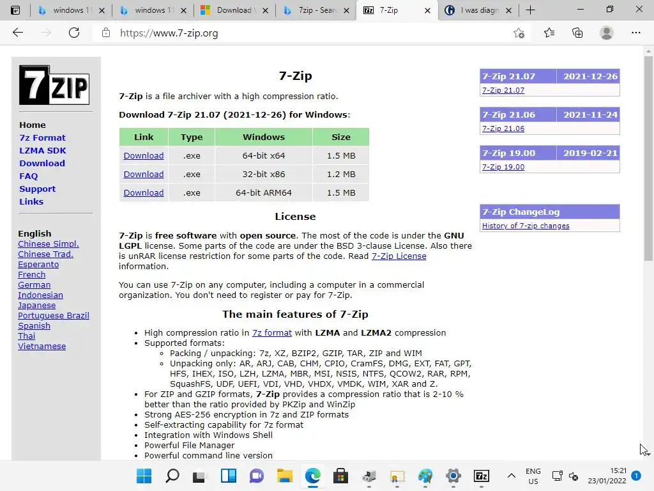This screenshot has width=654, height=491.
Task: Open the 7-Zip 19.00 news link
Action: click(x=503, y=167)
